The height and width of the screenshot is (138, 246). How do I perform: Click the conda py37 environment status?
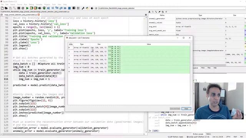point(198,137)
